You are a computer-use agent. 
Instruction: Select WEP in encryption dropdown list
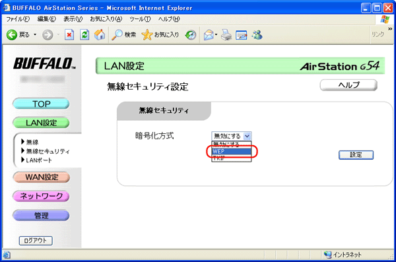232,151
